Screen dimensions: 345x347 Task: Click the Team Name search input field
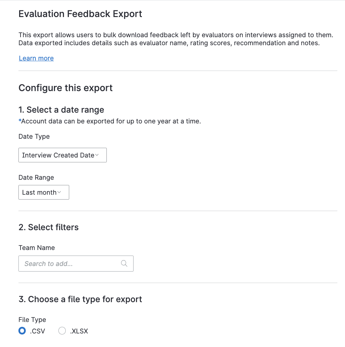[70, 263]
